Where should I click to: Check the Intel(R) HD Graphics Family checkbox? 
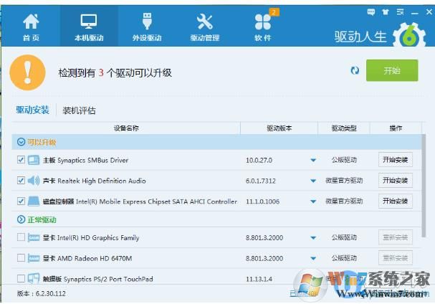click(21, 237)
